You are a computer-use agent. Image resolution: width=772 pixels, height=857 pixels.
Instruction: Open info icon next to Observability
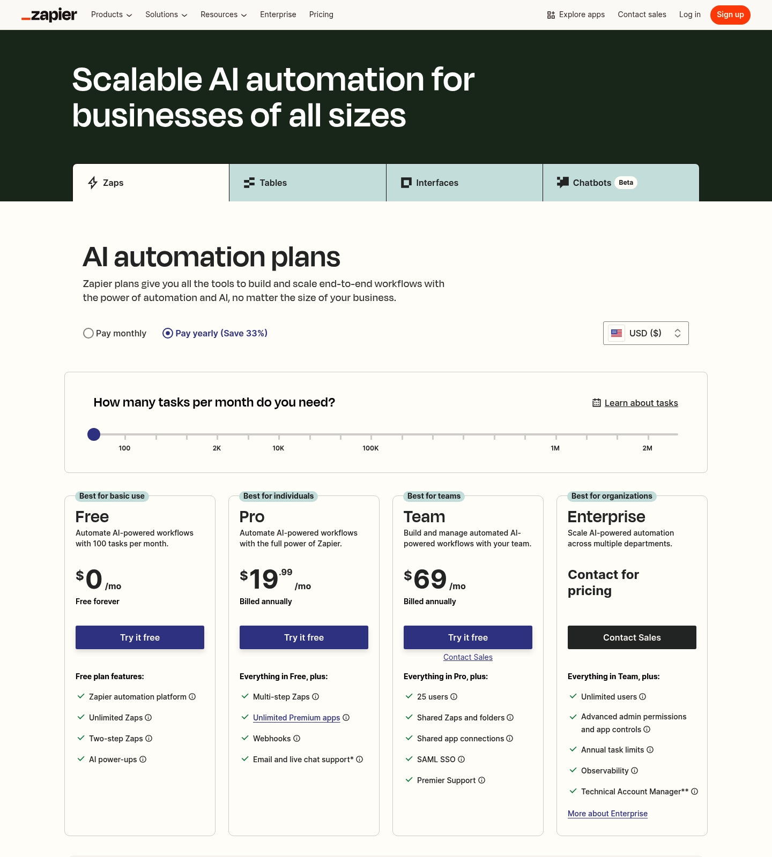pos(635,771)
